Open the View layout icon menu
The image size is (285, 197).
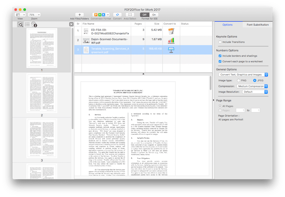click(x=20, y=15)
